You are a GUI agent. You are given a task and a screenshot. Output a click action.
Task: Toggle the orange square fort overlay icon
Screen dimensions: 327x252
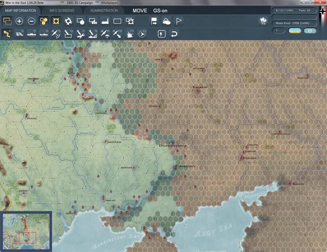(x=56, y=21)
